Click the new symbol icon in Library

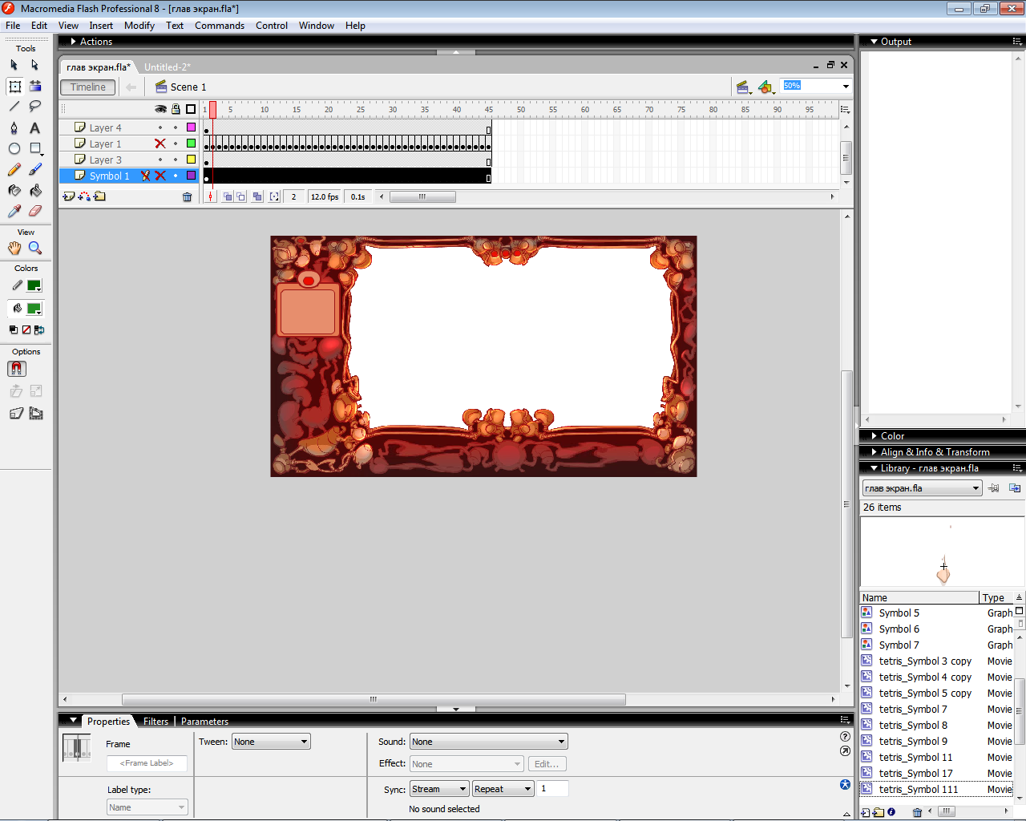click(x=865, y=812)
